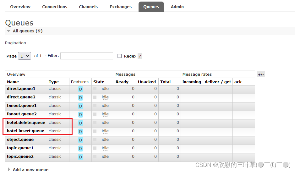The image size is (295, 171).
Task: Open the object.queue link
Action: click(20, 139)
